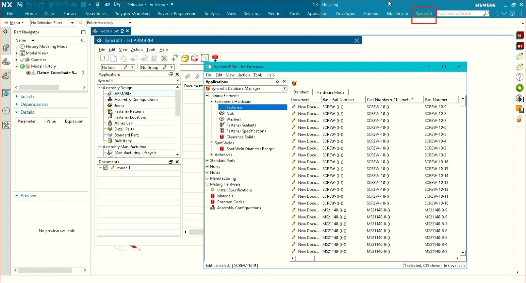Open the Tools menu in the Syncrofit list ARM/IRM window
Screen dimensions: 526x283
(151, 50)
